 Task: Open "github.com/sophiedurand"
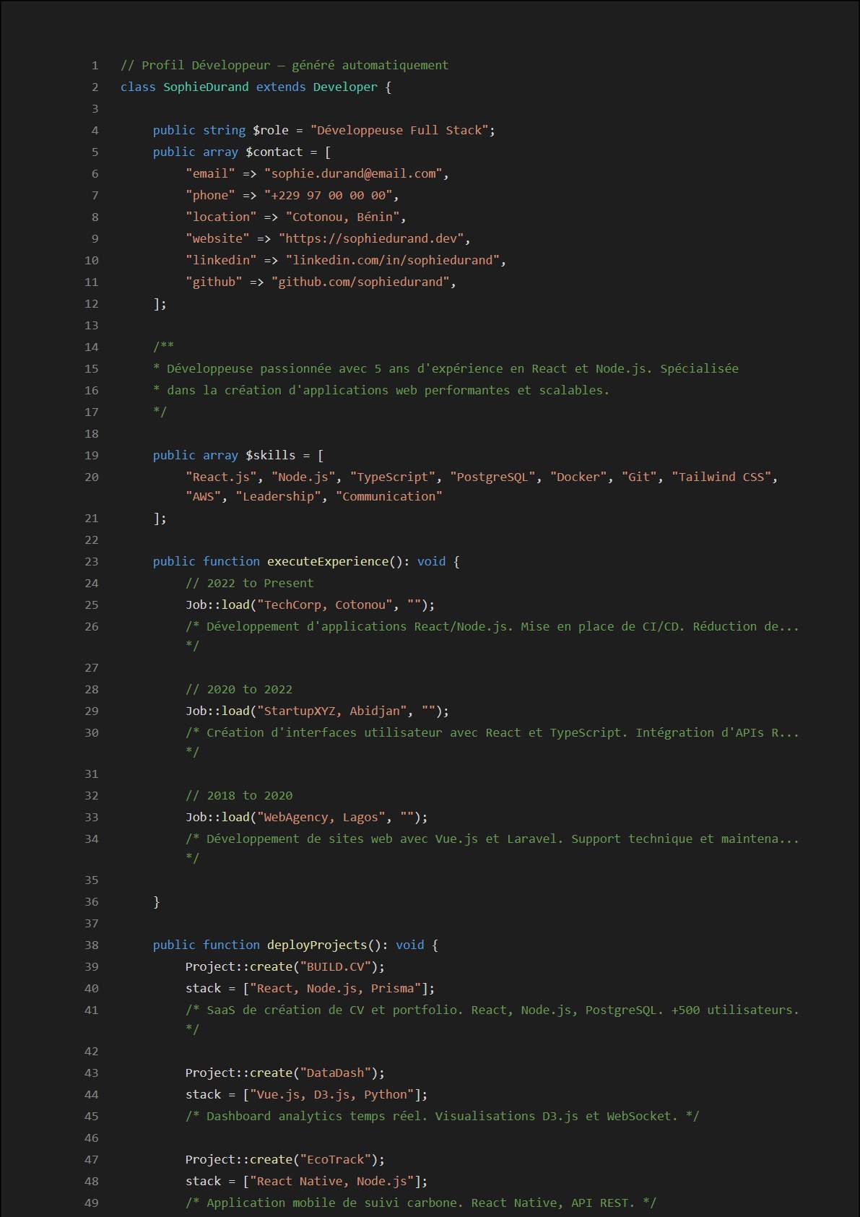360,282
